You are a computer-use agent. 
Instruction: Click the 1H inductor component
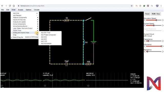coord(84,42)
